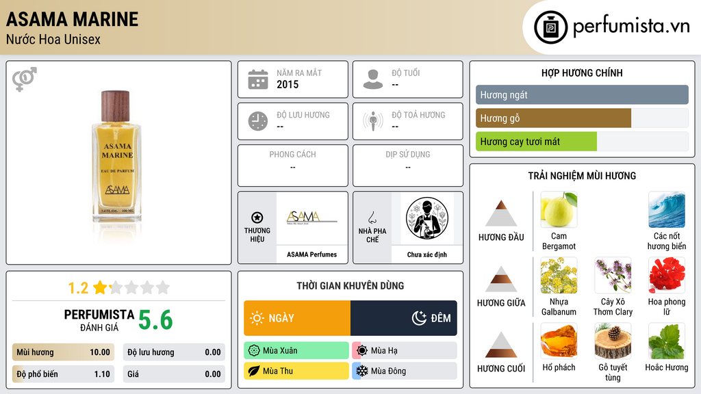Click the 5.6 Perfumista rating number
The image size is (701, 394).
155,320
